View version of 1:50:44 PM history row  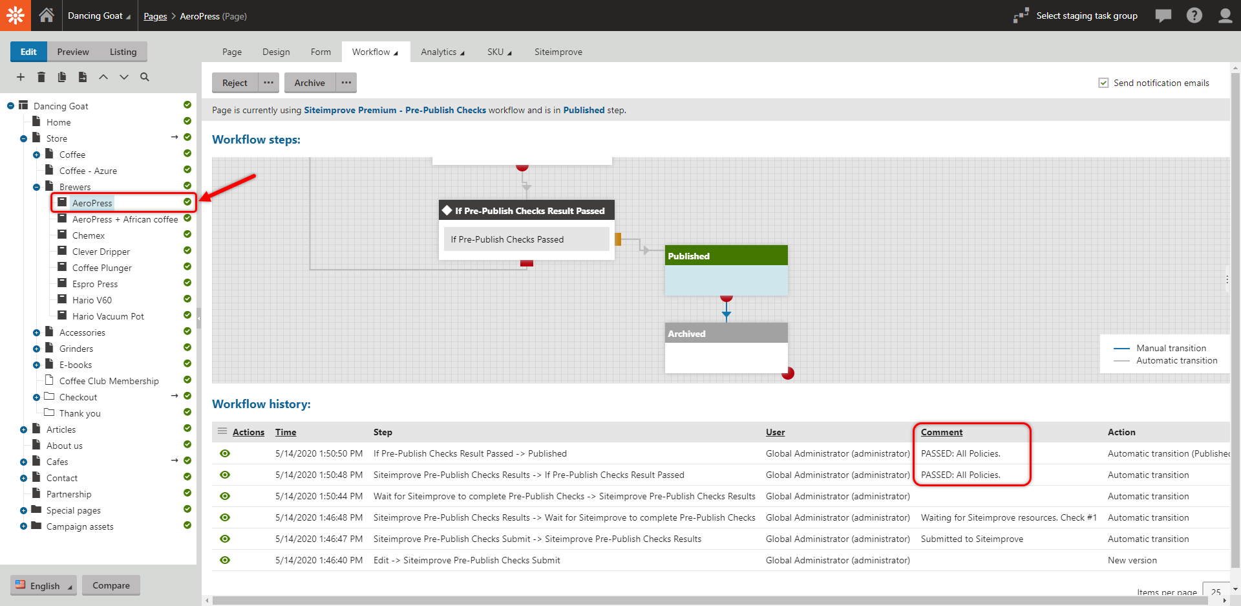click(x=225, y=496)
